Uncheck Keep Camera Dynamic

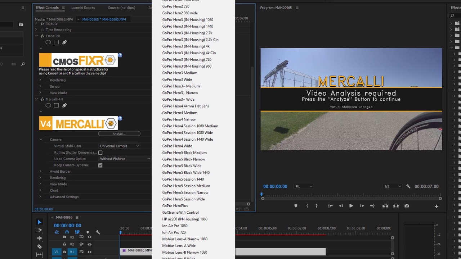(100, 165)
